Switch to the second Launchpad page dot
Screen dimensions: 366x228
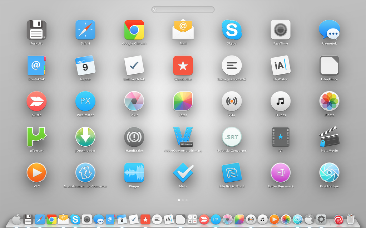pyautogui.click(x=183, y=200)
